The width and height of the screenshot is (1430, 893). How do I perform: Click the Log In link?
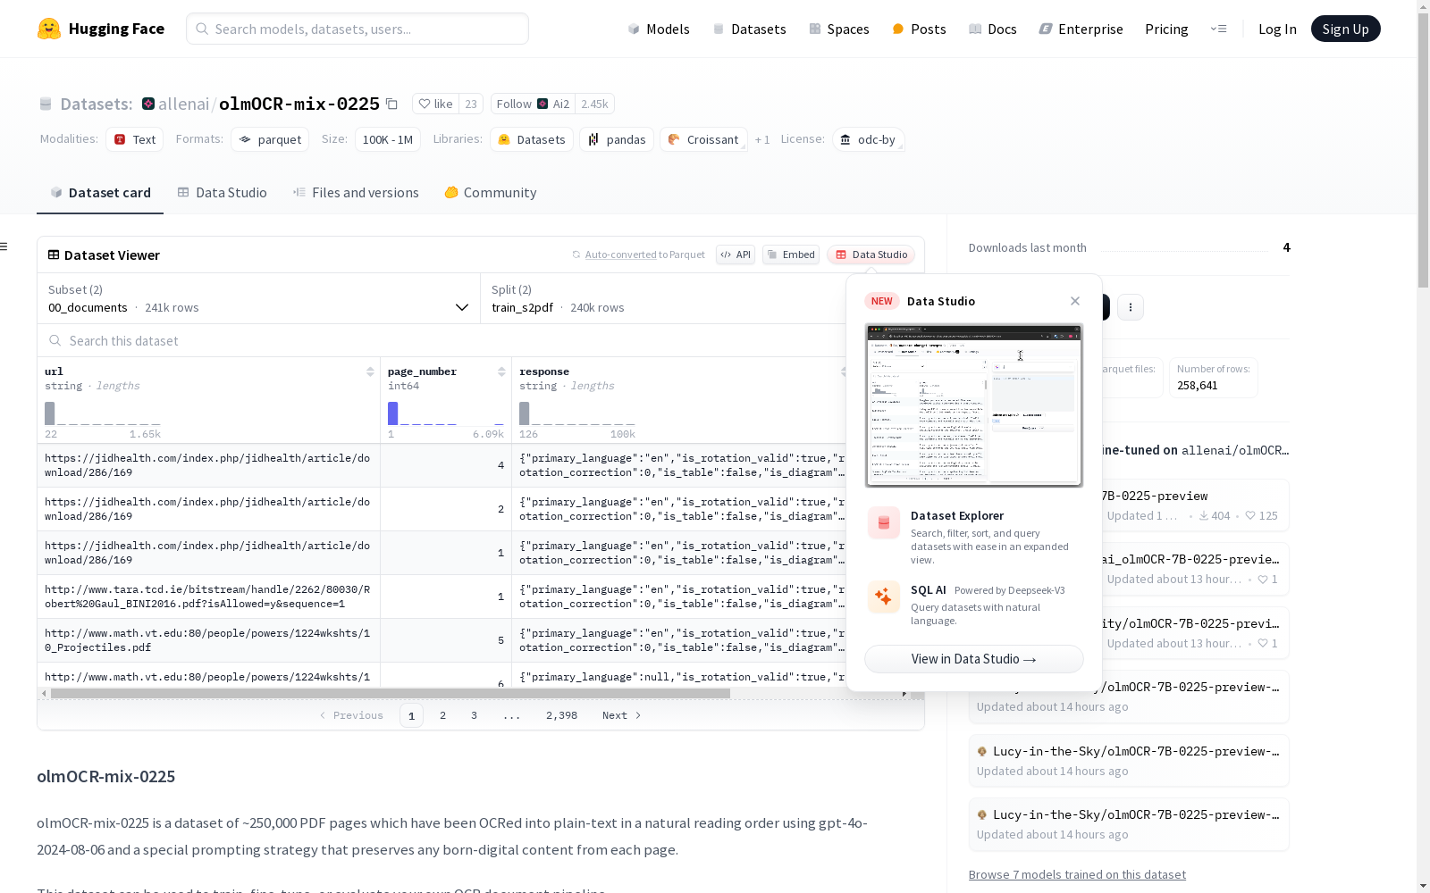click(x=1277, y=29)
